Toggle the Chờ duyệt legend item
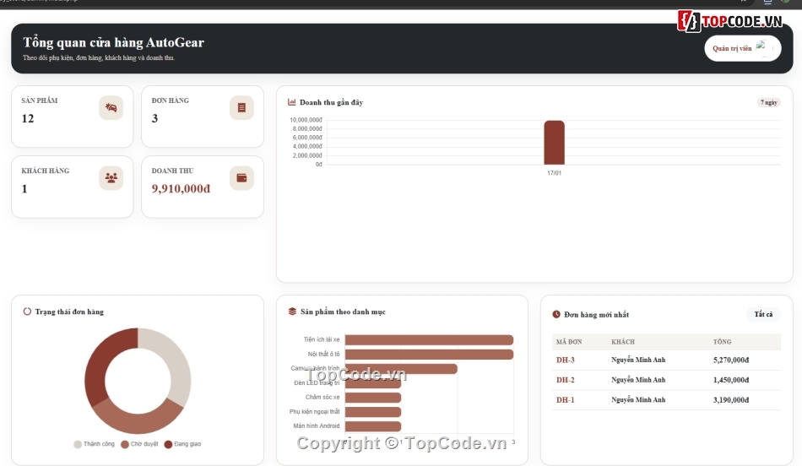The width and height of the screenshot is (802, 466). click(139, 444)
